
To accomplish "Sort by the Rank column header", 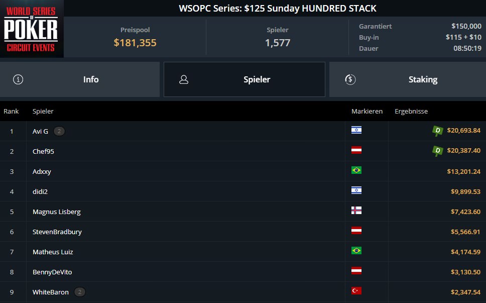I will 11,111.
